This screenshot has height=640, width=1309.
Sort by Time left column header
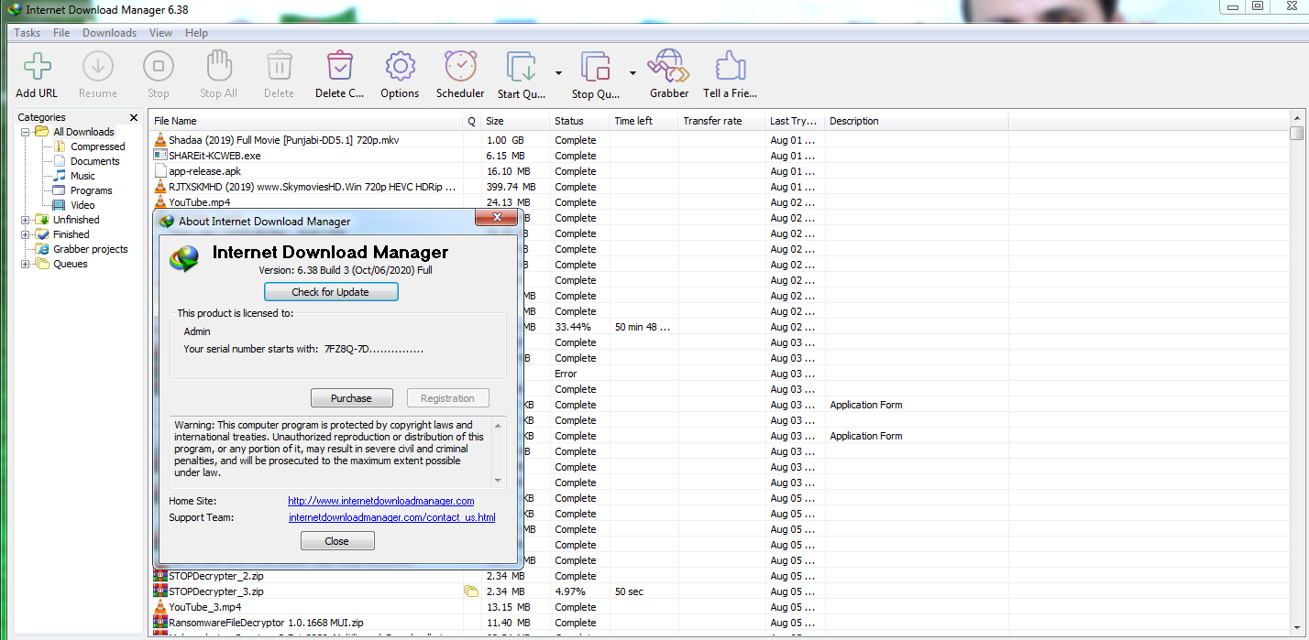coord(643,121)
